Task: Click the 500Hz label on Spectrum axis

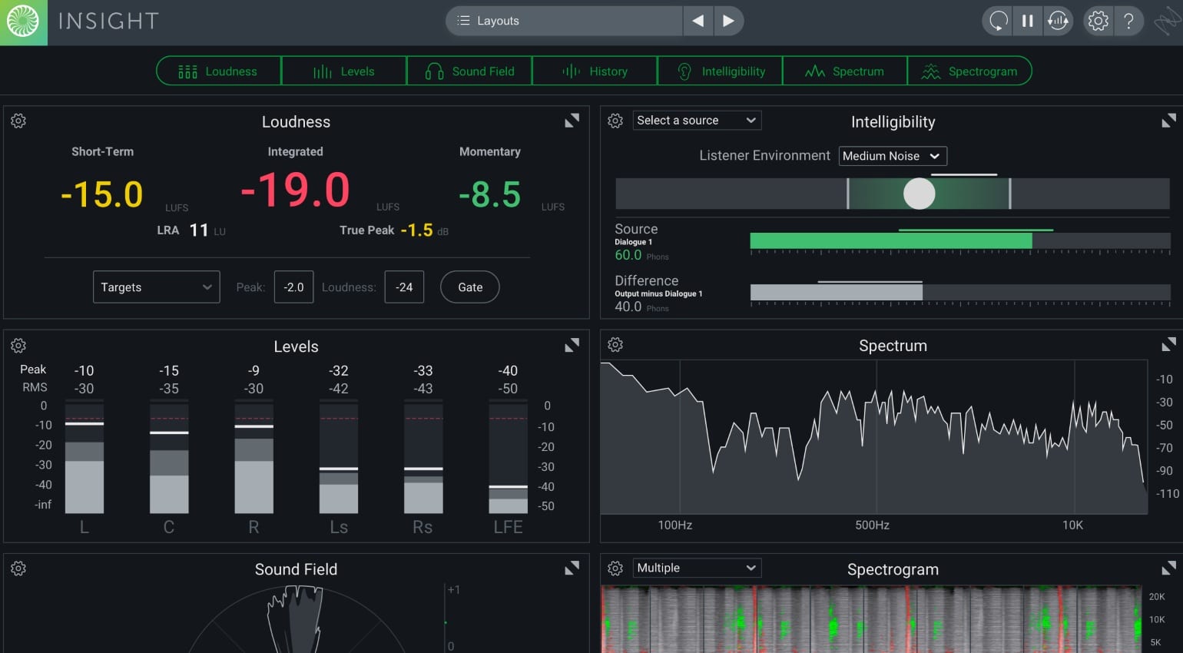Action: 872,525
